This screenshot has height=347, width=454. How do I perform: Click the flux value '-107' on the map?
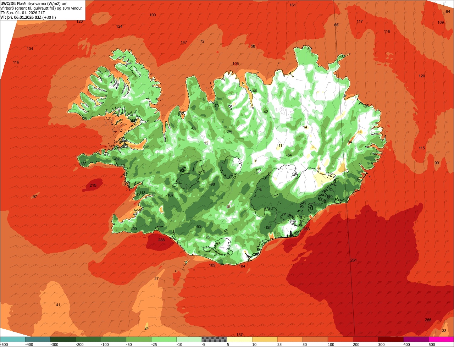(170, 195)
